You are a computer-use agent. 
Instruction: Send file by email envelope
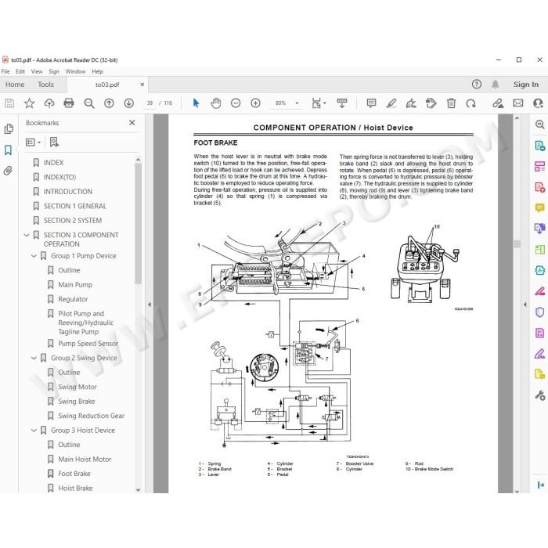(518, 103)
